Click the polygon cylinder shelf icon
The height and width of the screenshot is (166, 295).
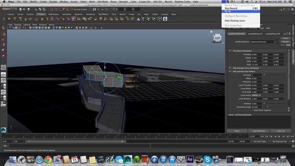click(x=20, y=19)
